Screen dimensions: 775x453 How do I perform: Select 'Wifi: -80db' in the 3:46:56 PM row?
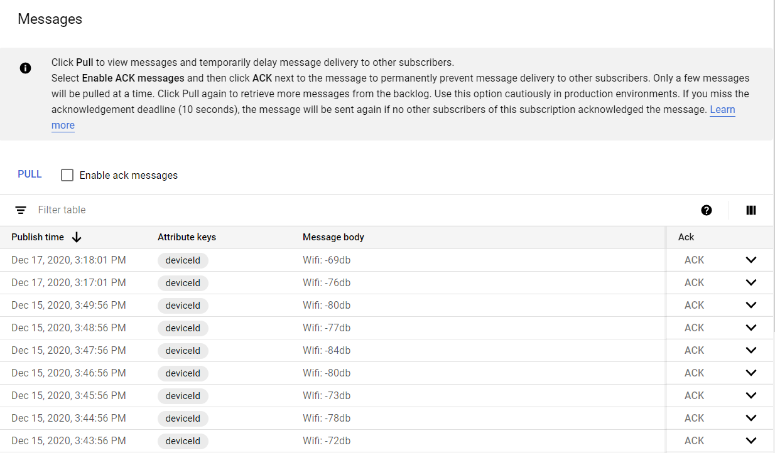point(327,373)
